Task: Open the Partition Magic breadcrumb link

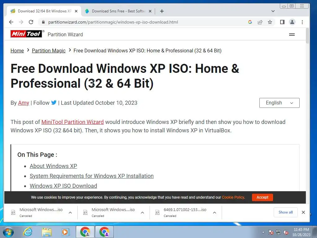Action: click(49, 51)
